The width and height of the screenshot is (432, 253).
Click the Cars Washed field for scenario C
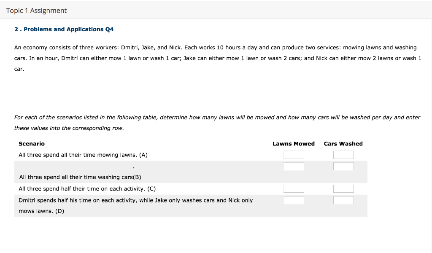[x=343, y=188]
